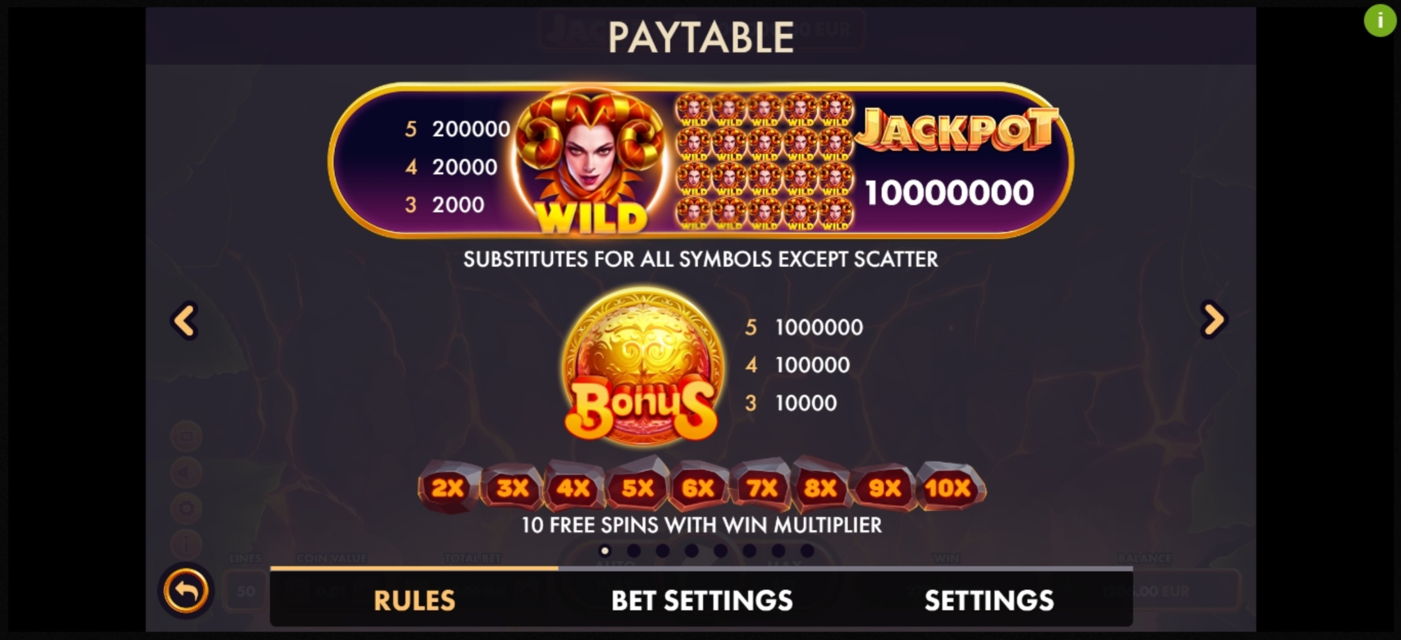Select the fourth paytable page dot
The height and width of the screenshot is (640, 1401).
point(691,551)
